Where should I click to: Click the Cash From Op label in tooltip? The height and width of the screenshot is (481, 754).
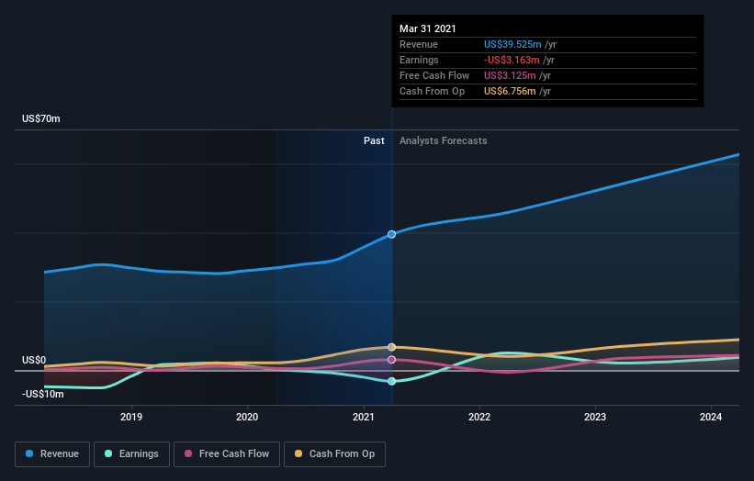click(x=432, y=91)
